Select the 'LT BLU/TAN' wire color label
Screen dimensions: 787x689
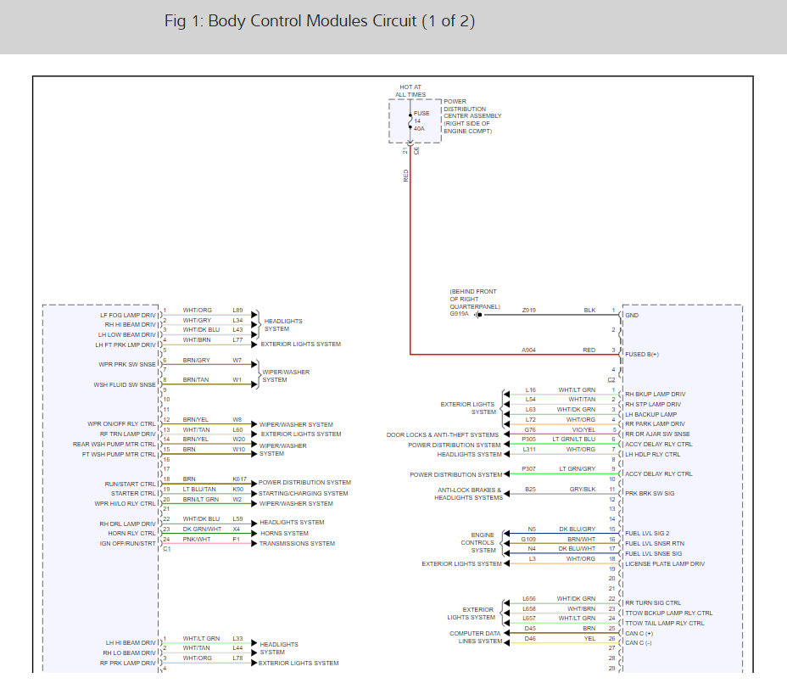(x=199, y=489)
